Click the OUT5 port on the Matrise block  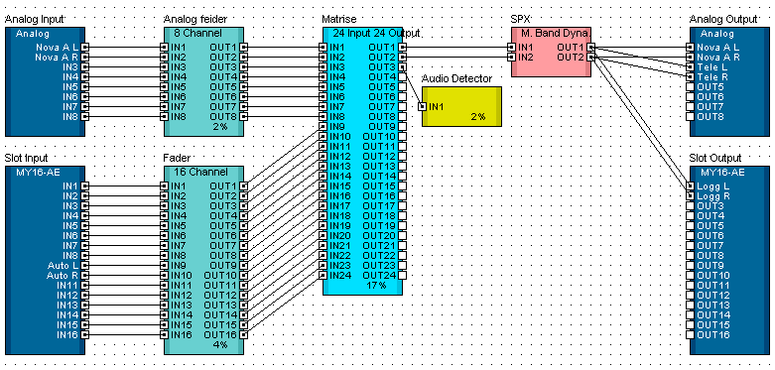click(402, 87)
